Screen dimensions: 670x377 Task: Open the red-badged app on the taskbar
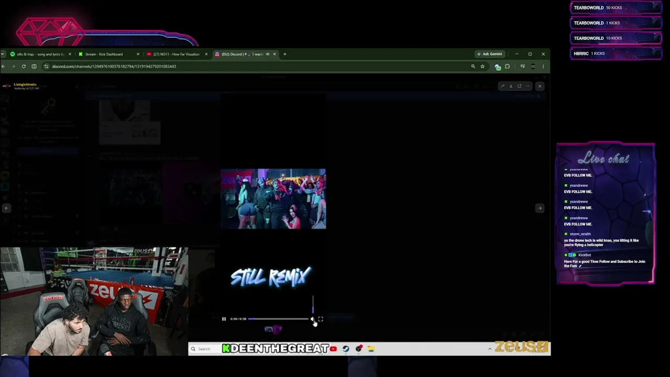coord(359,349)
